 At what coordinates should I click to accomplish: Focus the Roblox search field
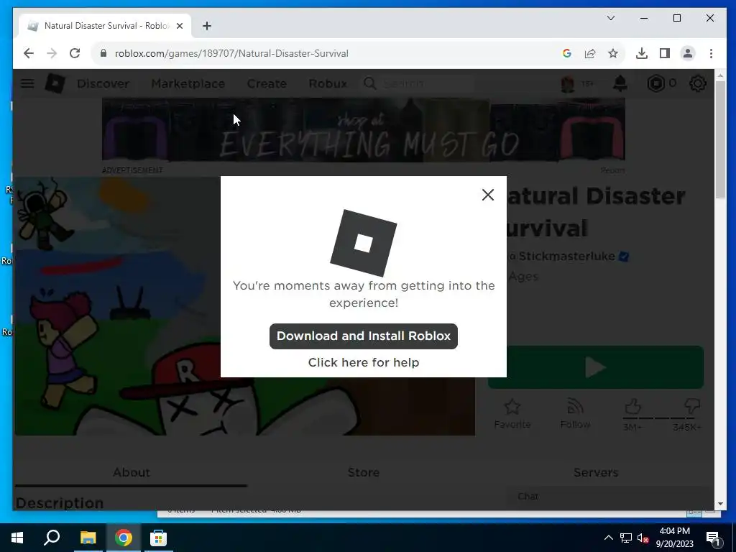pyautogui.click(x=425, y=83)
